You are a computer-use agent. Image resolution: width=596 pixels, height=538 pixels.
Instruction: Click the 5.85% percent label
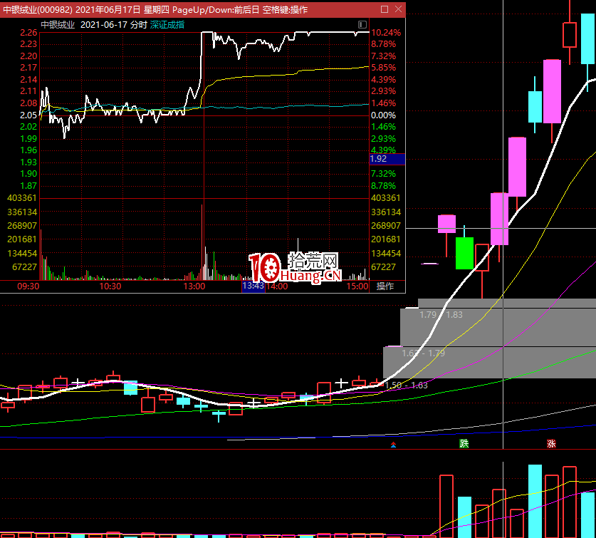point(383,68)
